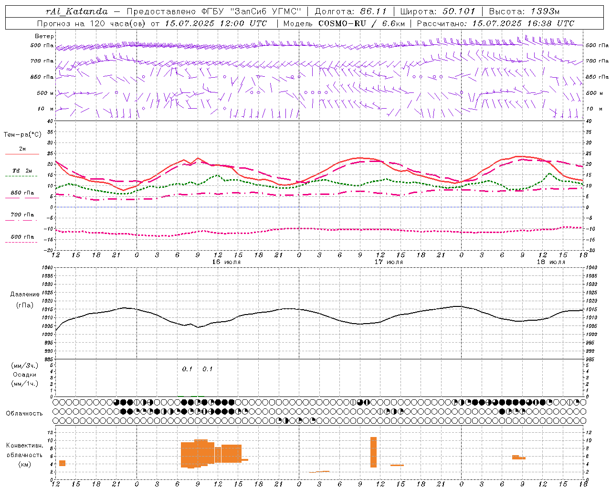Click the dotted 500 гПа temperature legend line

[x=21, y=242]
